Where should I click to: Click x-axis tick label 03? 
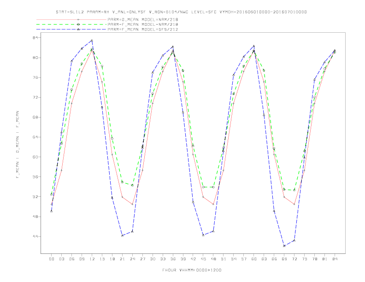(61, 259)
